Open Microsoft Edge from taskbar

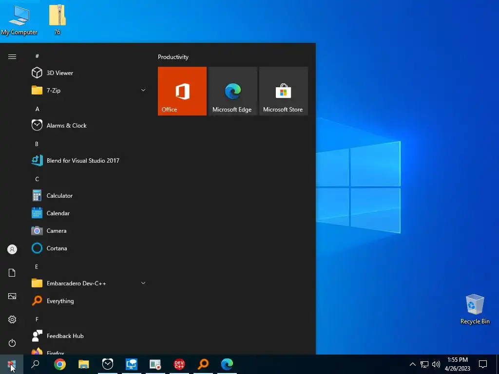pos(227,364)
